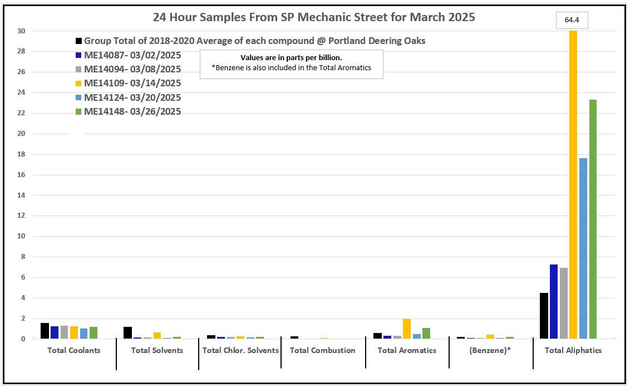Select the yellow ME14109 legend marker

coord(79,84)
